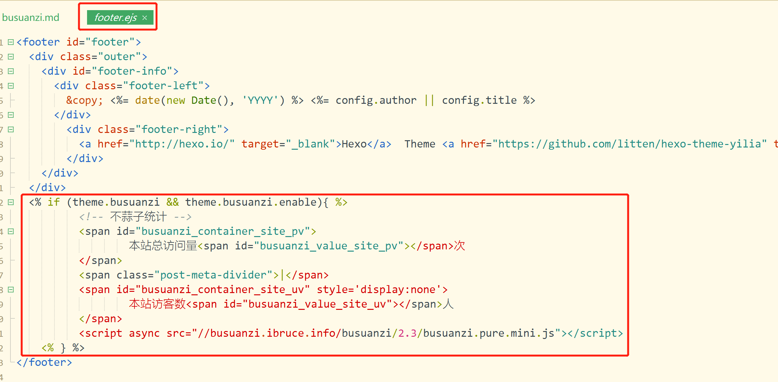Click the busuanzi_value_site_pv id text
Viewport: 778px width, 382px height.
328,246
